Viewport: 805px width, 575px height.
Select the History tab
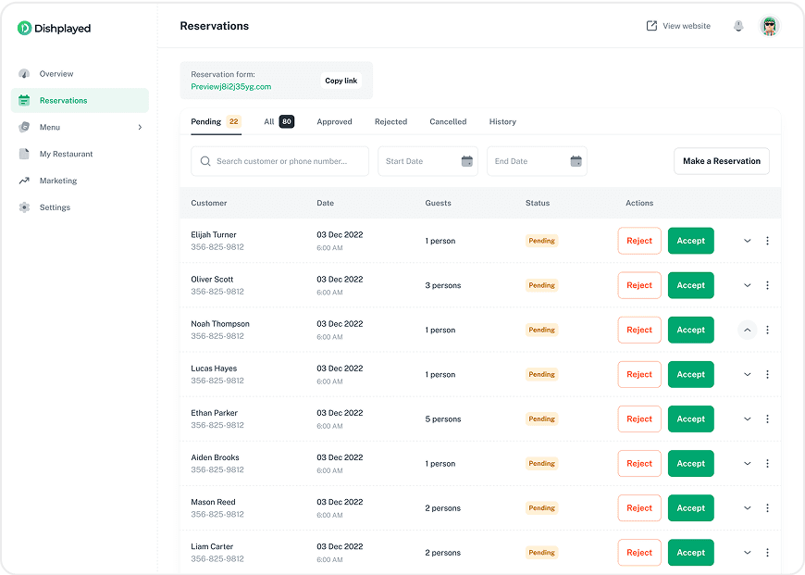(502, 121)
